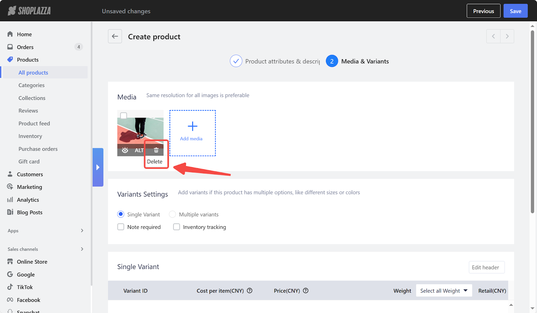537x313 pixels.
Task: Enable the Inventory tracking checkbox
Action: [177, 227]
